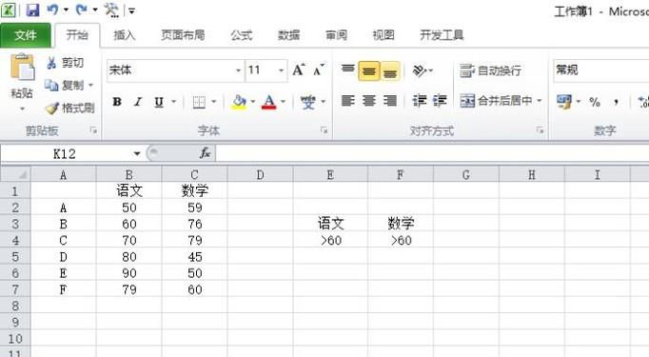Expand the underline style arrow
Image resolution: width=649 pixels, height=357 pixels.
[x=174, y=102]
